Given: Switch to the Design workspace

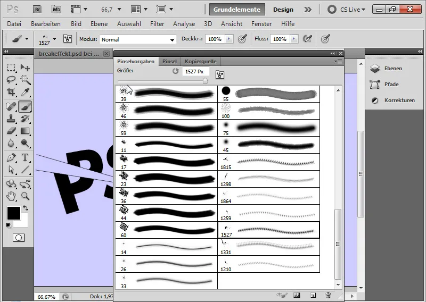Looking at the screenshot, I should tap(283, 10).
